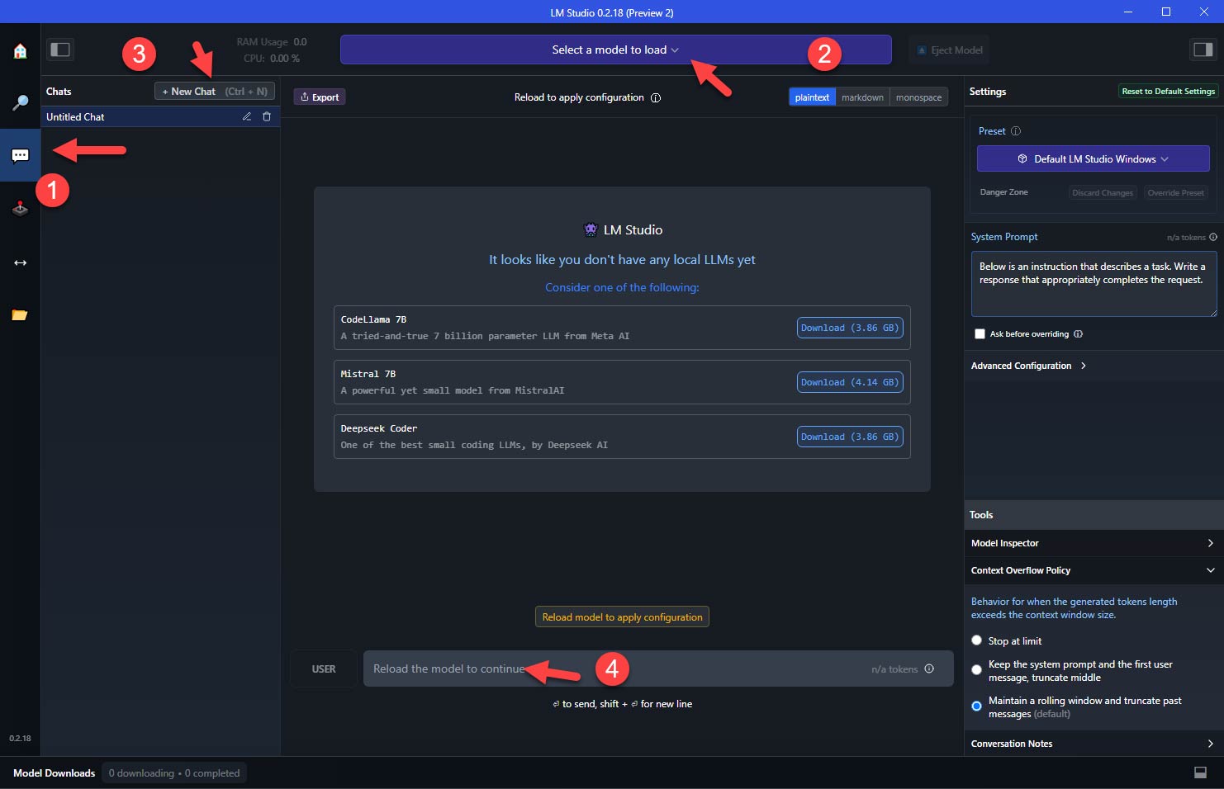
Task: Click the Export button
Action: pos(320,97)
